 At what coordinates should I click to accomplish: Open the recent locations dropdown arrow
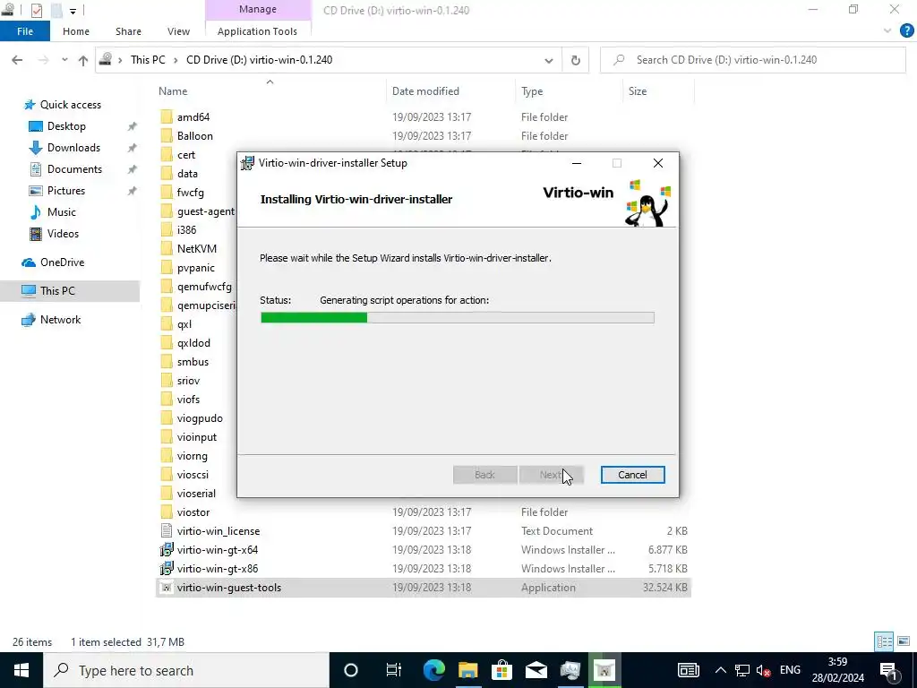point(64,60)
